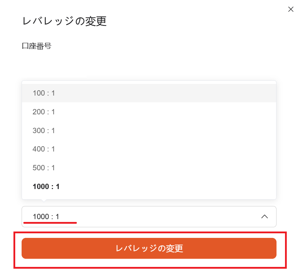Click the white space right of the dialog title
The image size is (302, 274).
click(x=195, y=21)
